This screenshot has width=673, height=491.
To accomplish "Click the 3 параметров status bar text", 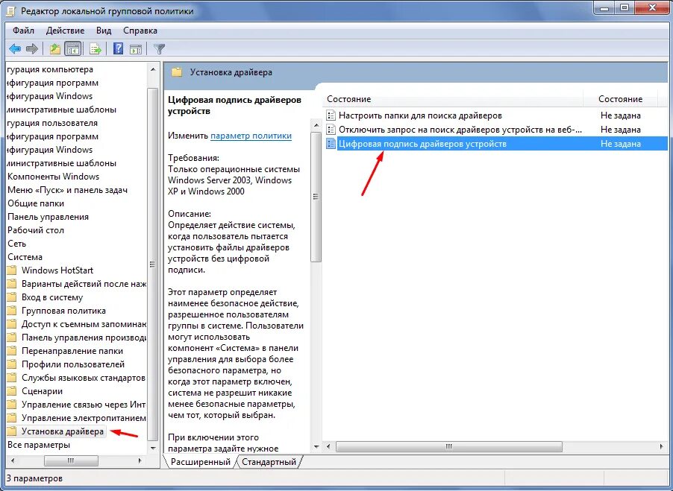I will [34, 478].
